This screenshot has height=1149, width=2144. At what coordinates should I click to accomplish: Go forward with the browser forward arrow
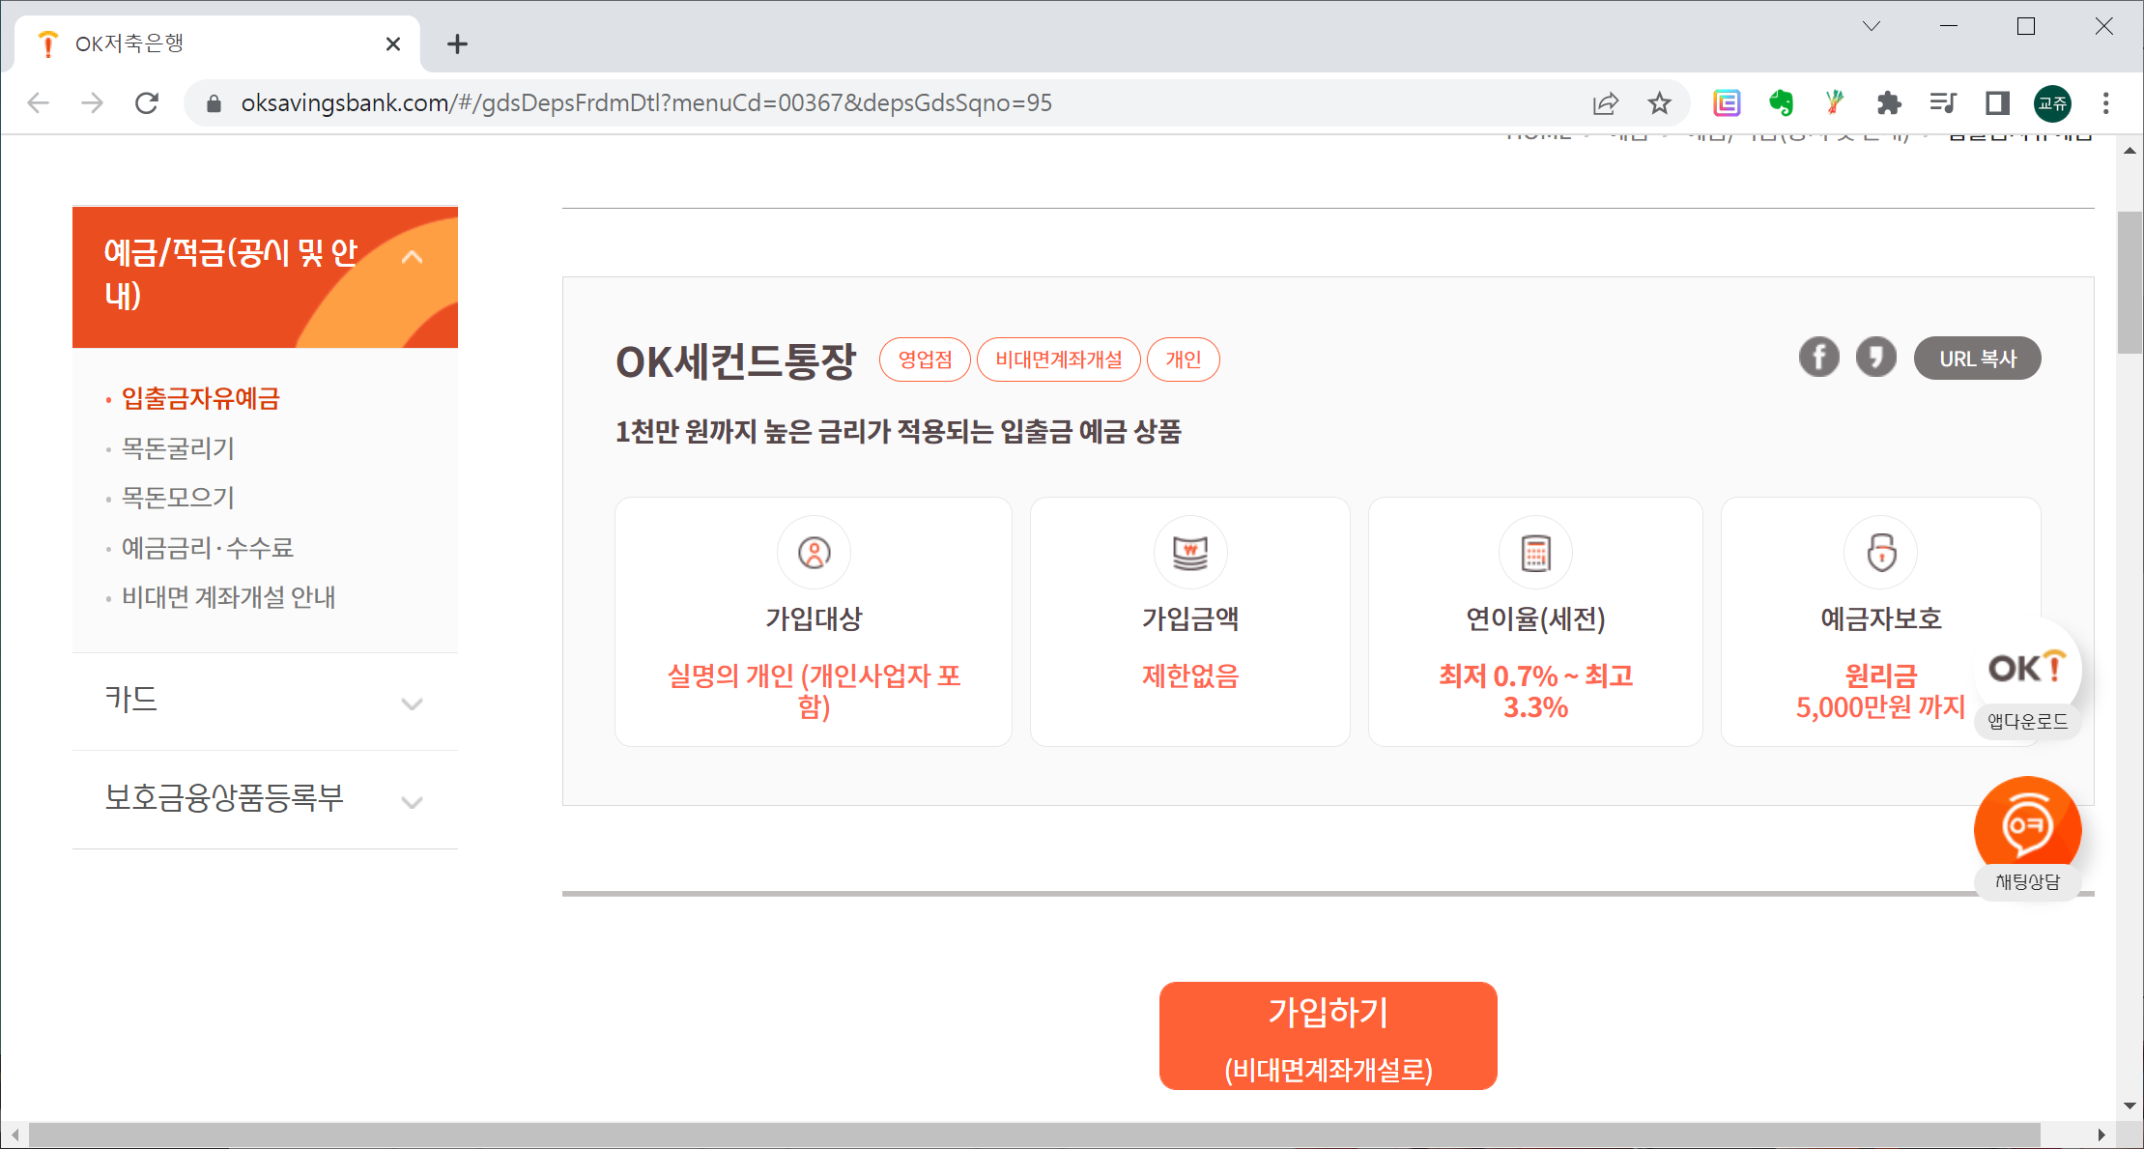tap(92, 102)
